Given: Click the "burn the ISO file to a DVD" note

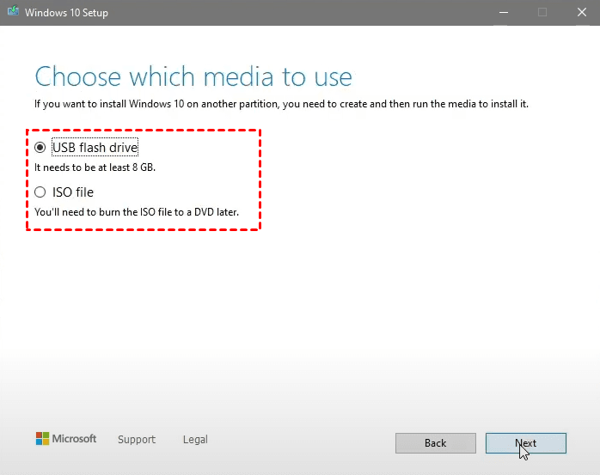Looking at the screenshot, I should coord(136,212).
